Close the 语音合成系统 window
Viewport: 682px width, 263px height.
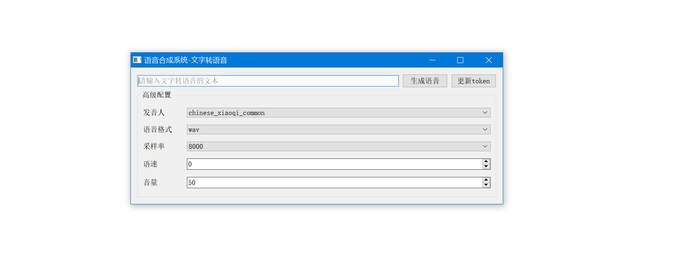point(489,60)
